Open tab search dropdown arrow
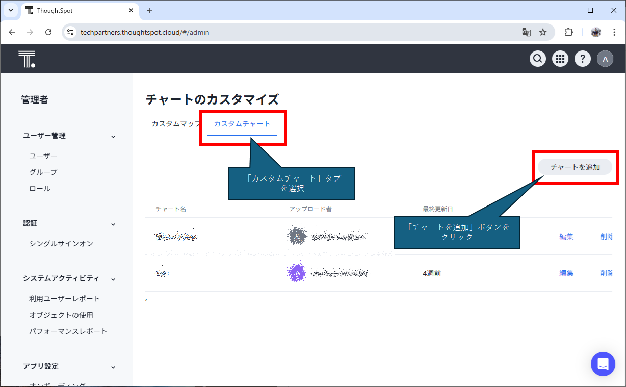The image size is (626, 387). [11, 10]
